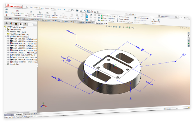Viewport: 194px width, 123px height.
Task: Open FeatureManager design tree tab icon
Action: (x=6, y=23)
